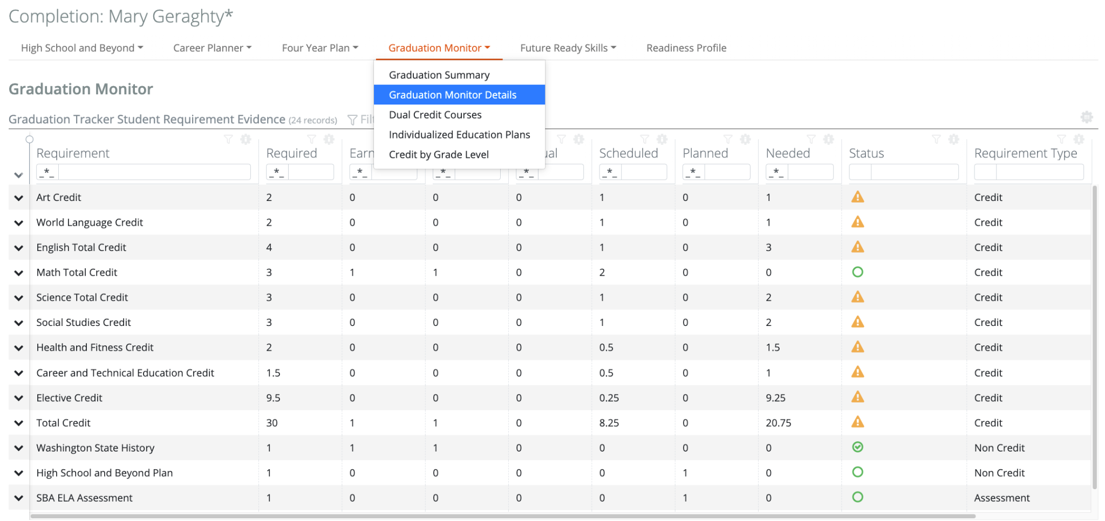Open the Requirement filter operator button
The image size is (1105, 521).
(47, 172)
